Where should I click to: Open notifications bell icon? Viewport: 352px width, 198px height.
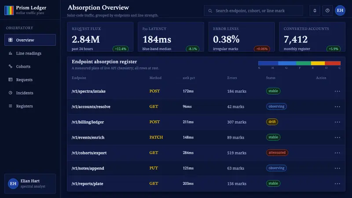315,11
